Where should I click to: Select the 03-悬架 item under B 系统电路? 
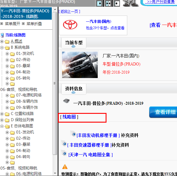pos(23,66)
